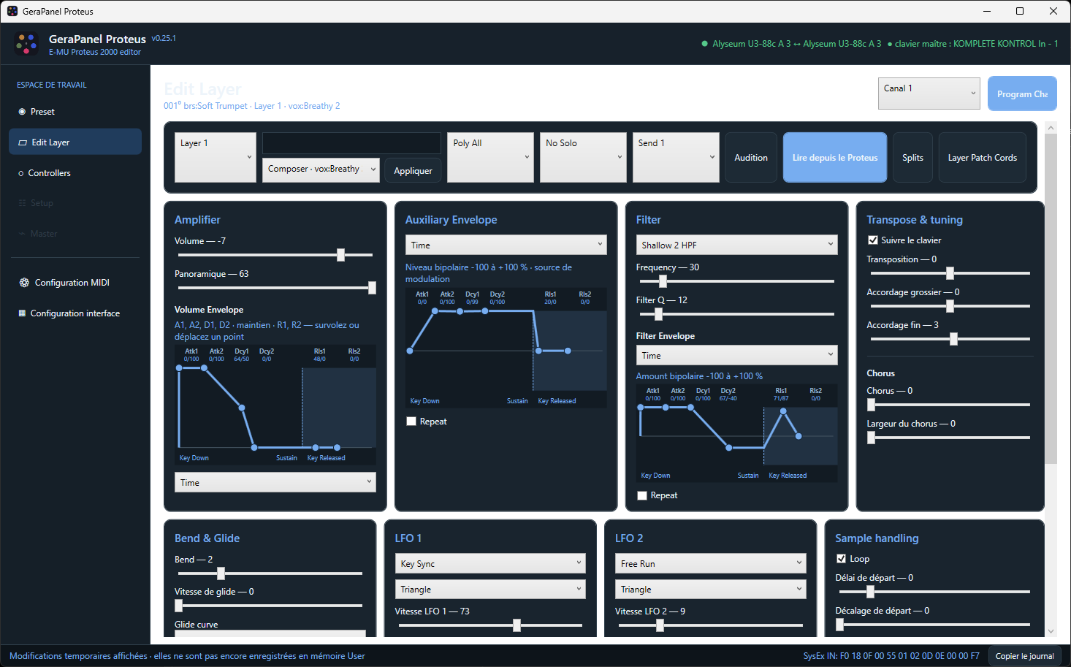Open the Layer 1 dropdown

[216, 157]
